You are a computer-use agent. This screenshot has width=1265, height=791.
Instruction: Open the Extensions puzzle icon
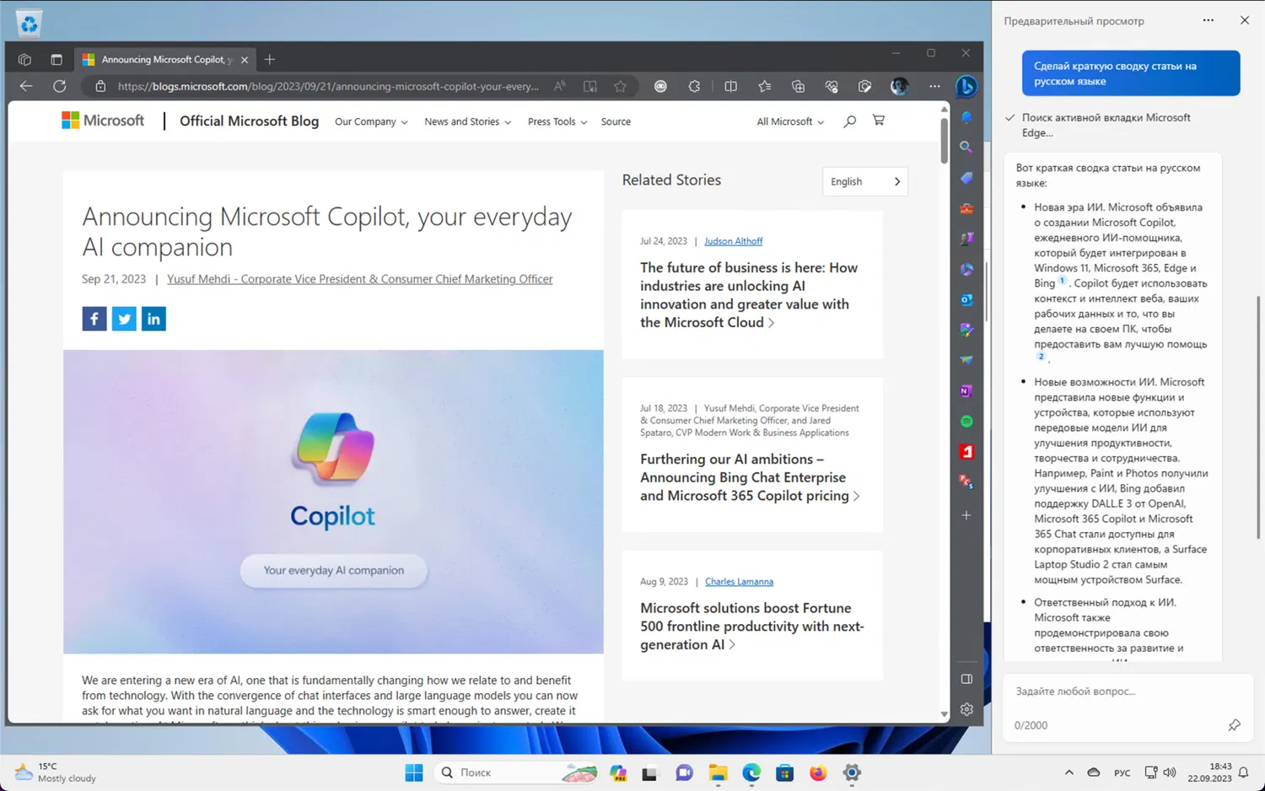pyautogui.click(x=694, y=86)
